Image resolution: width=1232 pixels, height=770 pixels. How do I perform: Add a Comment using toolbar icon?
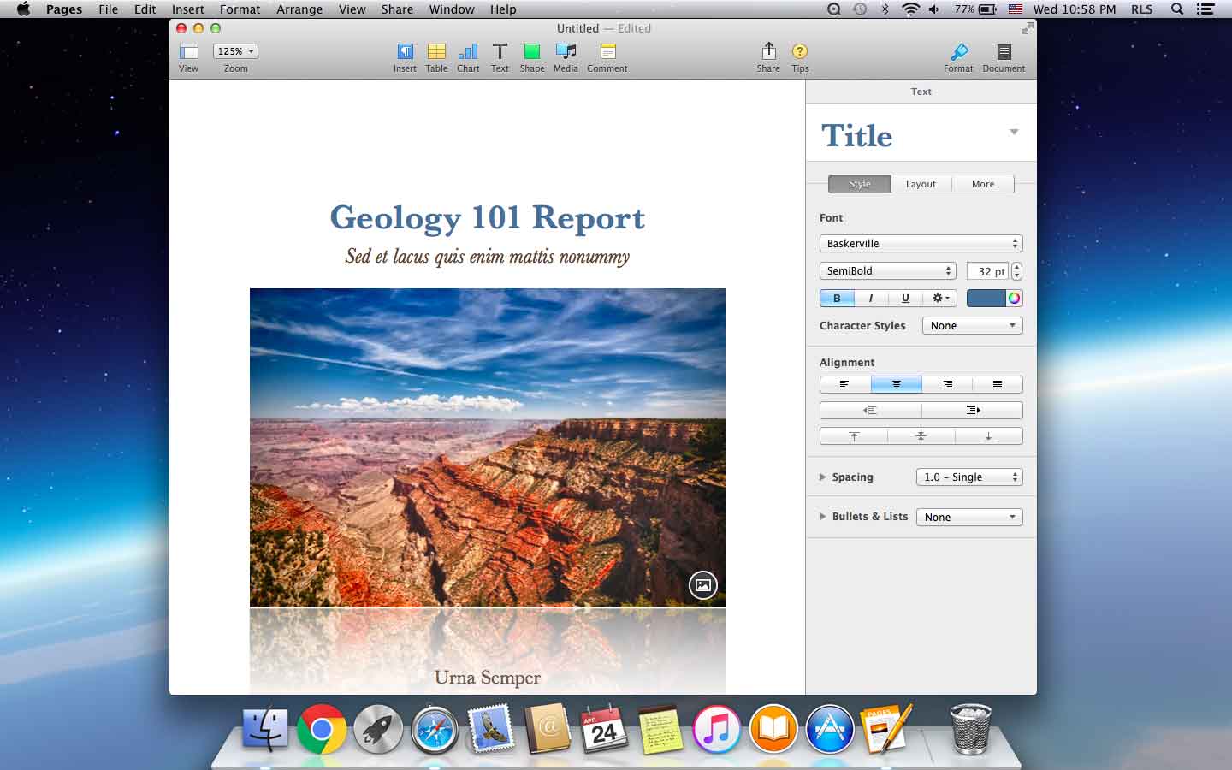point(607,52)
